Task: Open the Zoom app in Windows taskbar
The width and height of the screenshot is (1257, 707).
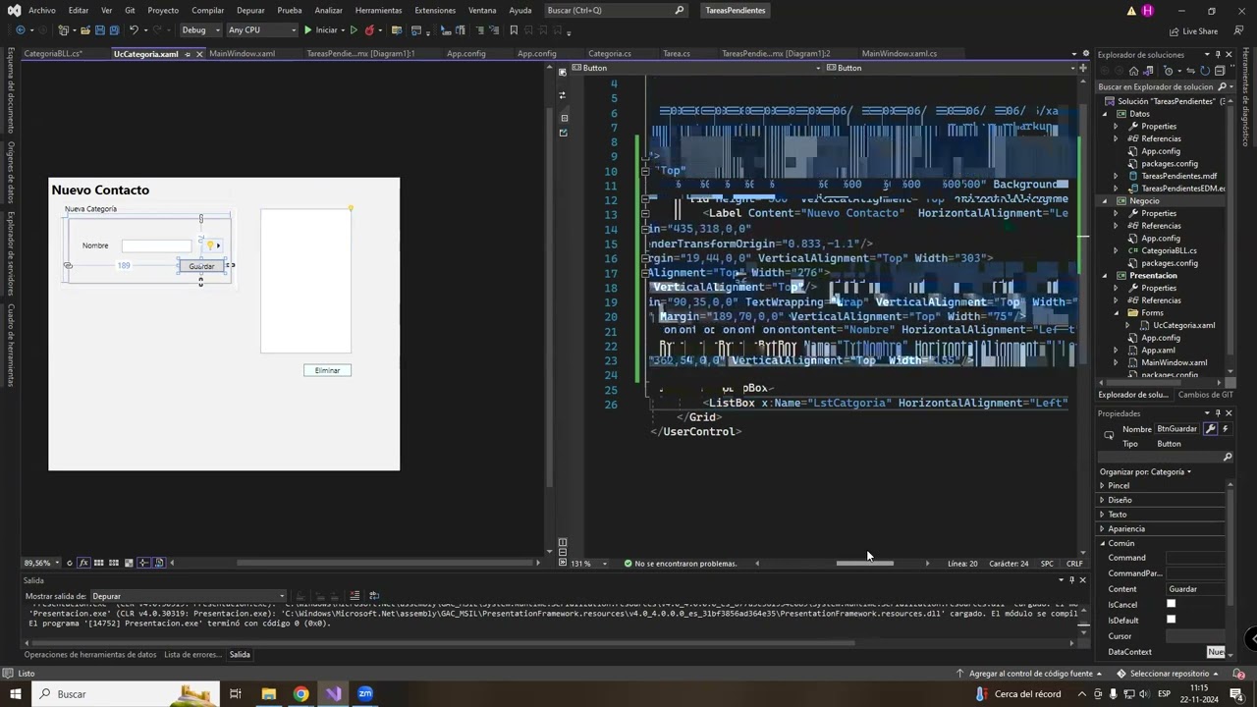Action: [365, 693]
